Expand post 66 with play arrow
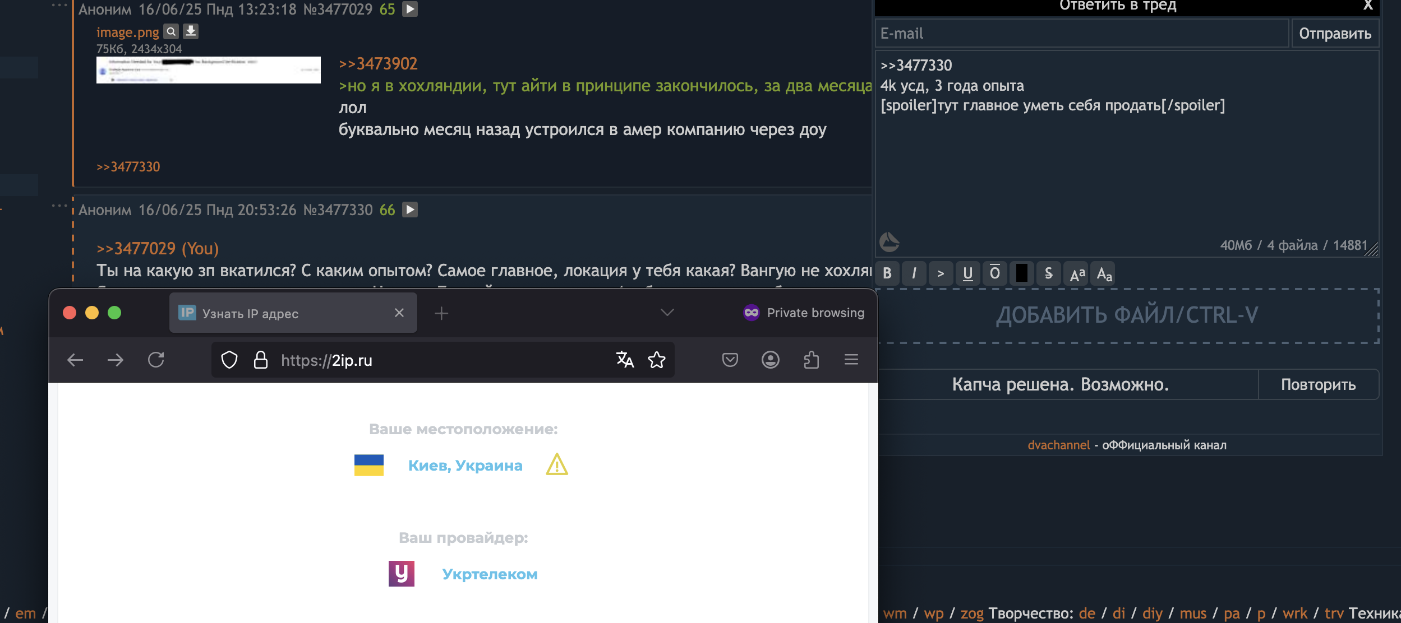This screenshot has height=623, width=1401. click(x=410, y=210)
